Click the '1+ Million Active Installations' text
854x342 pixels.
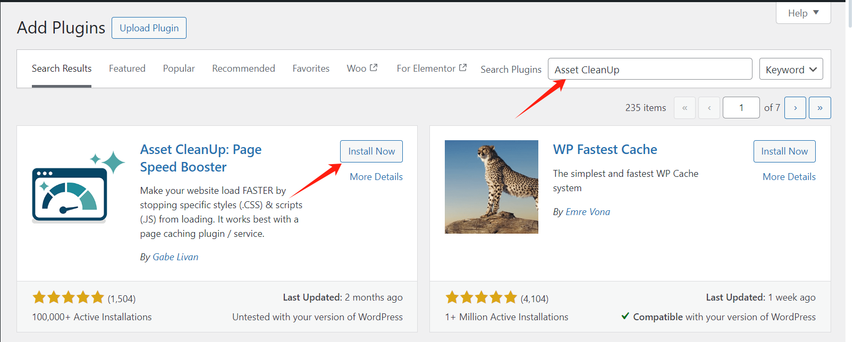506,317
